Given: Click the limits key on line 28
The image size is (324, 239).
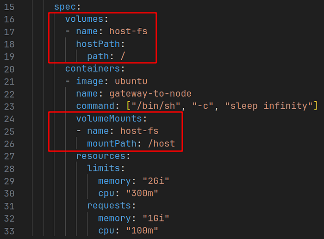Looking at the screenshot, I should [x=104, y=168].
